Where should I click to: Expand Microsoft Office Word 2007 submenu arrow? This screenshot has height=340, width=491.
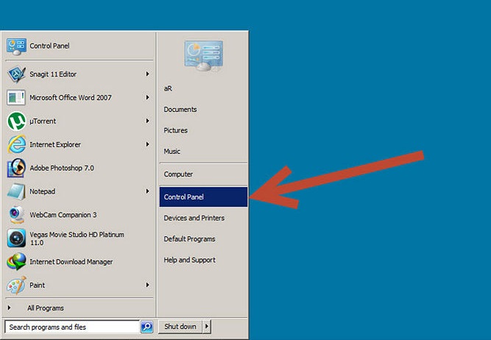pyautogui.click(x=147, y=97)
